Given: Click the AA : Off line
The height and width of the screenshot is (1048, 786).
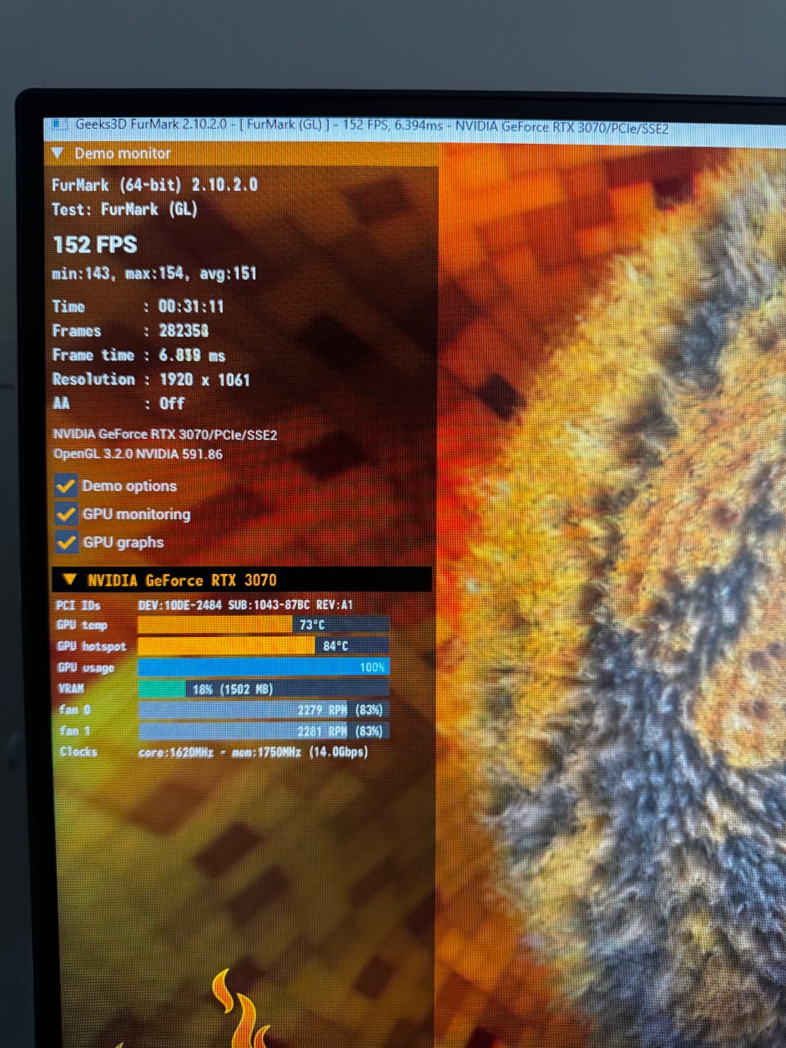Looking at the screenshot, I should click(x=119, y=404).
